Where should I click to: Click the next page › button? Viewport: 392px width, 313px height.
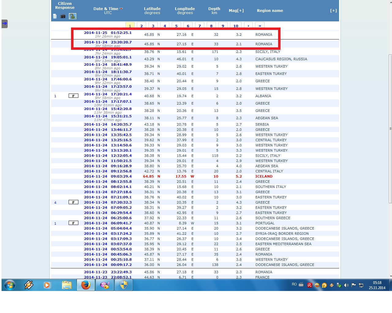coord(248,26)
